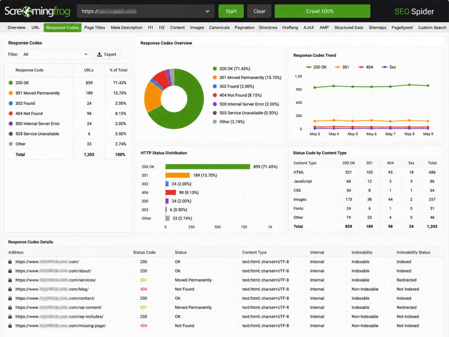This screenshot has height=337, width=449.
Task: Click the orange 301 code for /services/
Action: (144, 280)
